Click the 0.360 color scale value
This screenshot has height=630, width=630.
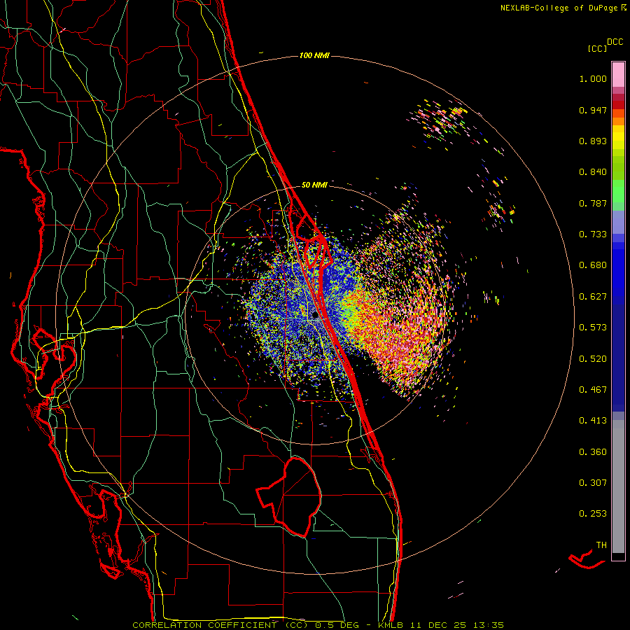[593, 452]
